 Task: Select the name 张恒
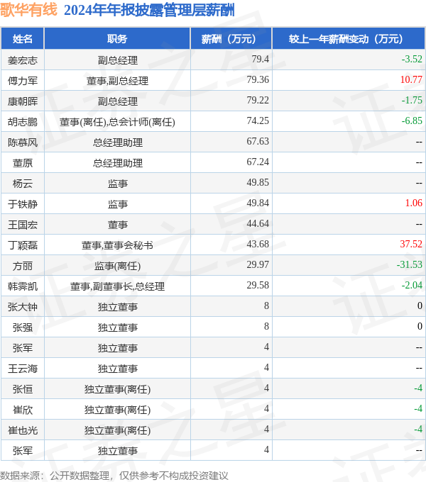point(23,389)
